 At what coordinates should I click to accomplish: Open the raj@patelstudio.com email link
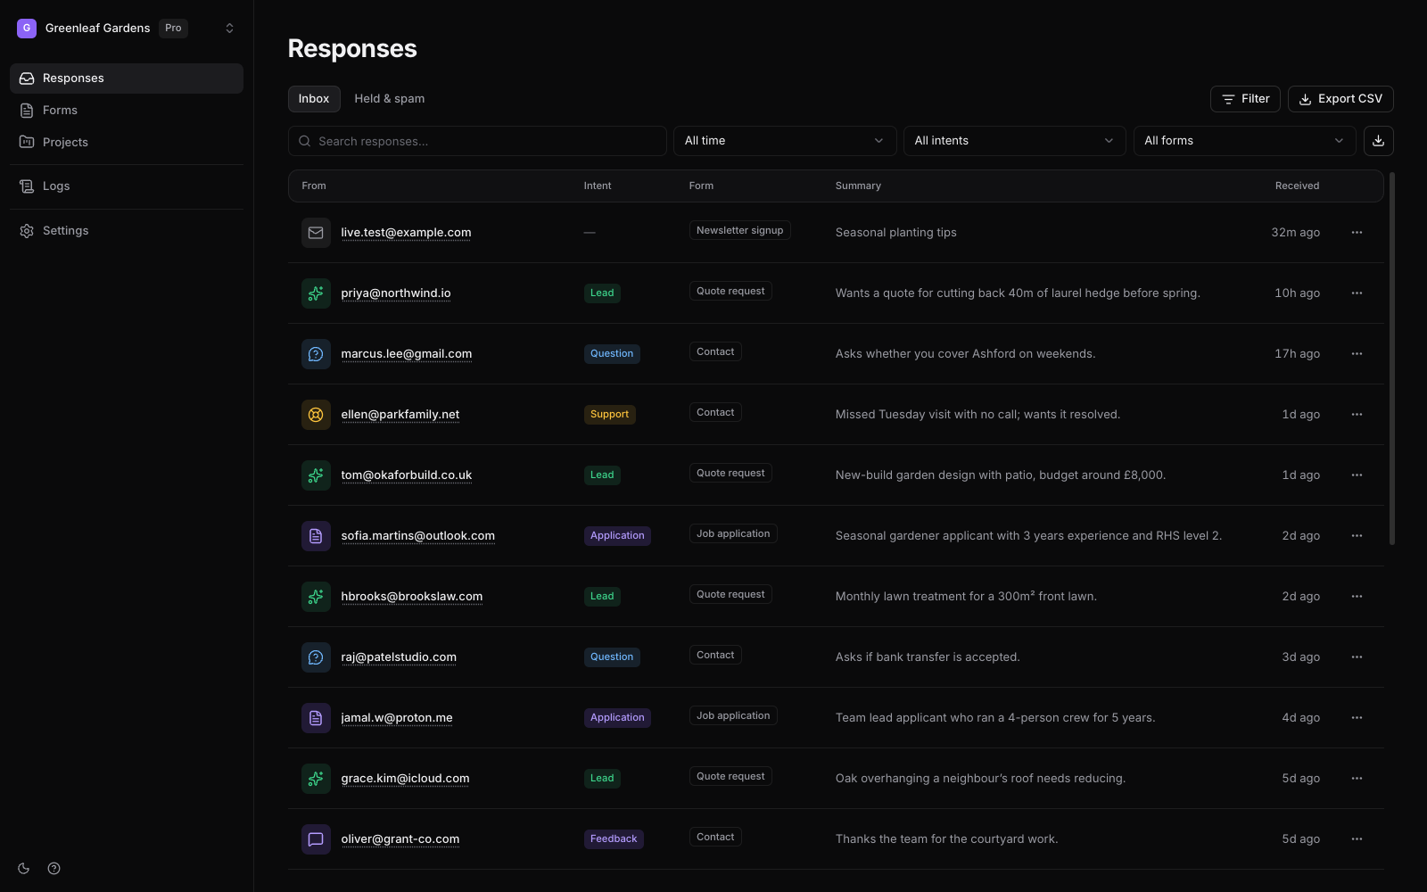tap(399, 657)
